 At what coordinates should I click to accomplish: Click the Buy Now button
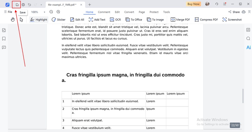[x=193, y=4]
